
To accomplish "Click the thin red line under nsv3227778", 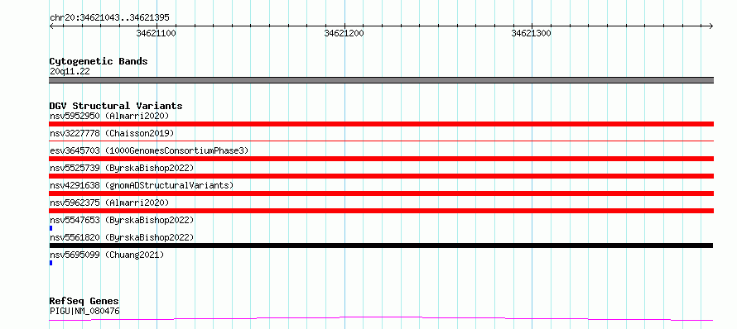I will (381, 141).
